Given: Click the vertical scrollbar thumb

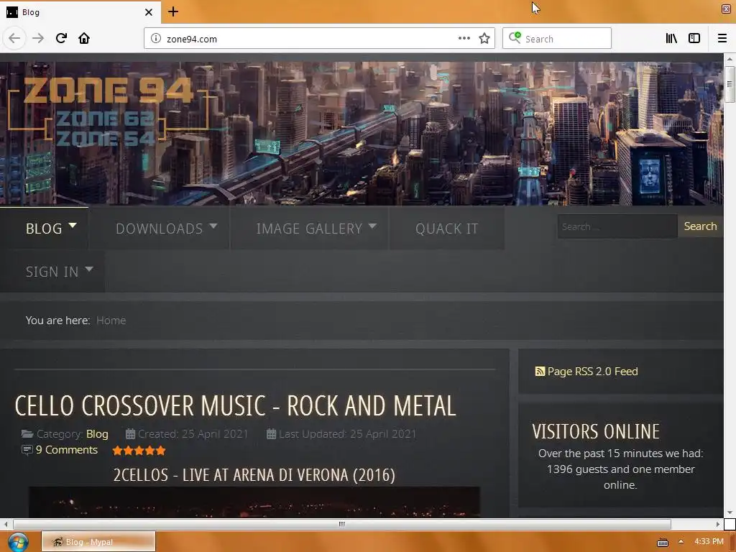Looking at the screenshot, I should pos(730,85).
